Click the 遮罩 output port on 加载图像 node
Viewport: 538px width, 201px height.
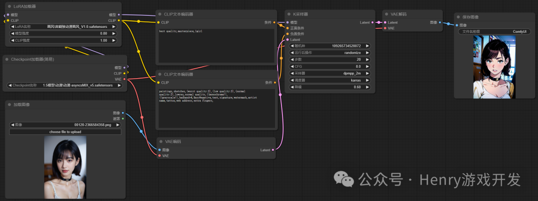pos(123,118)
